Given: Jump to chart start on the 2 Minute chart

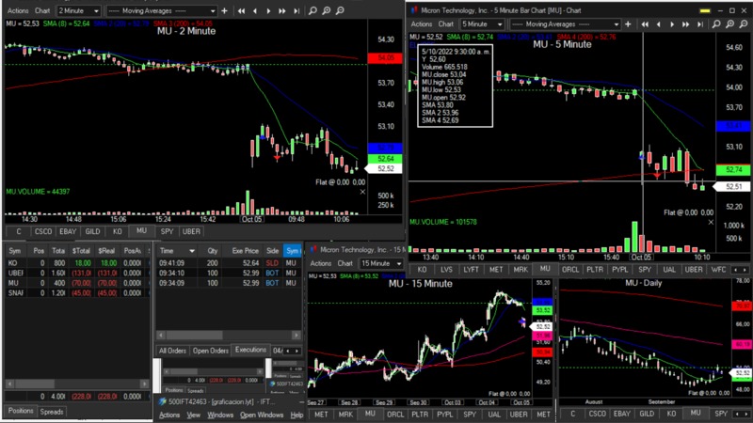Looking at the screenshot, I should [x=241, y=10].
